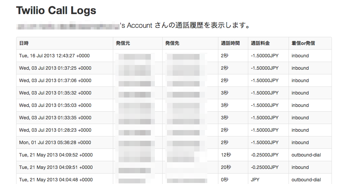Select the Wed, 03 Jul 2013 01:33:35 row date
Screen dimensions: 345x184
tap(55, 118)
